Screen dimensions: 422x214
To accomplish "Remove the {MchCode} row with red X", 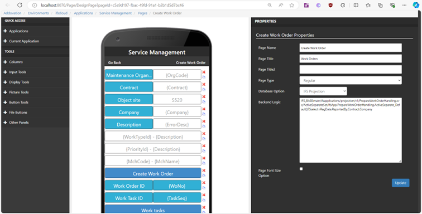I will [204, 158].
